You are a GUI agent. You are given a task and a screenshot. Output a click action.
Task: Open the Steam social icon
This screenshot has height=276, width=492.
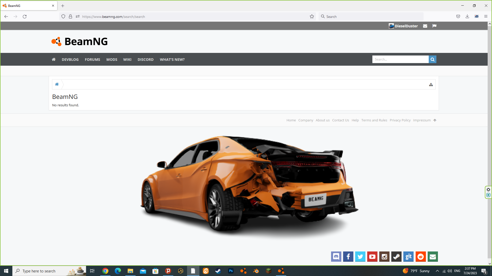[396, 257]
